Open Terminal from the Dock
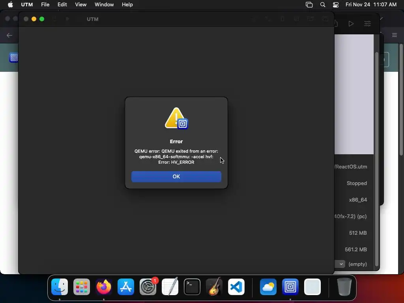 point(192,287)
